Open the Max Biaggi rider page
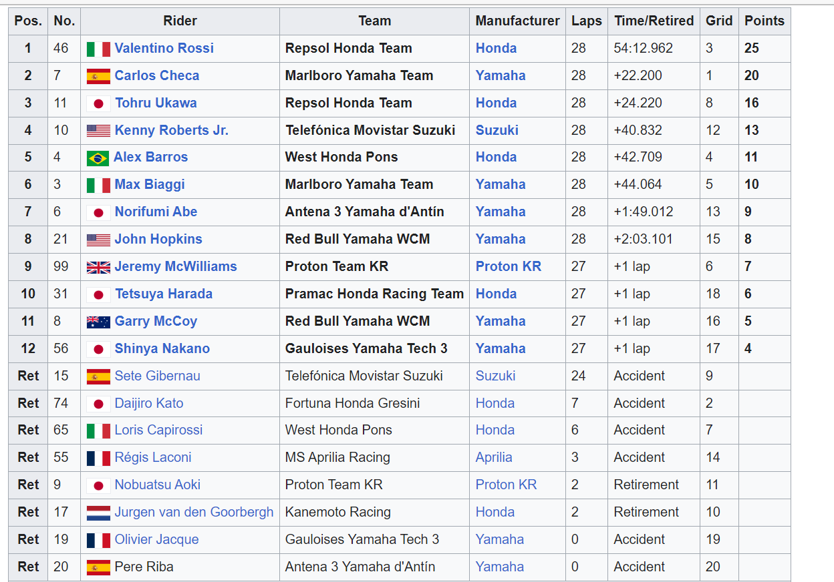This screenshot has height=582, width=834. [150, 184]
